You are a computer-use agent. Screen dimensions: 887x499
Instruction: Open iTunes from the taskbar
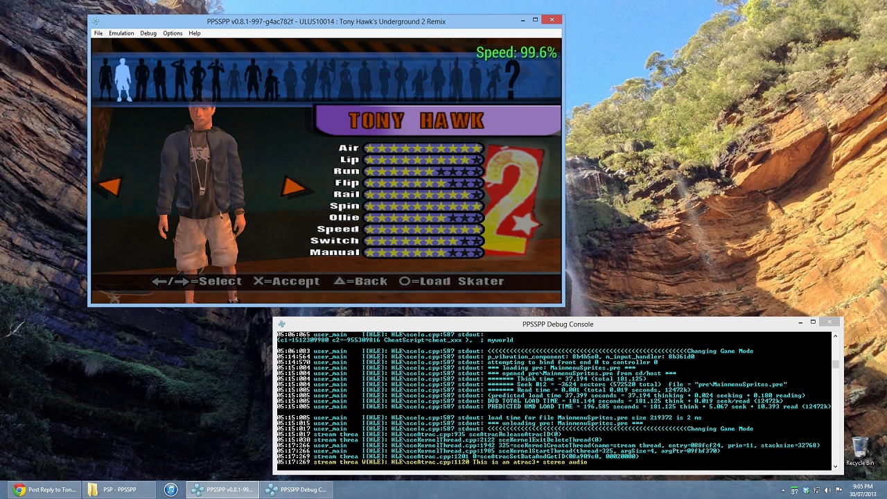coord(170,489)
